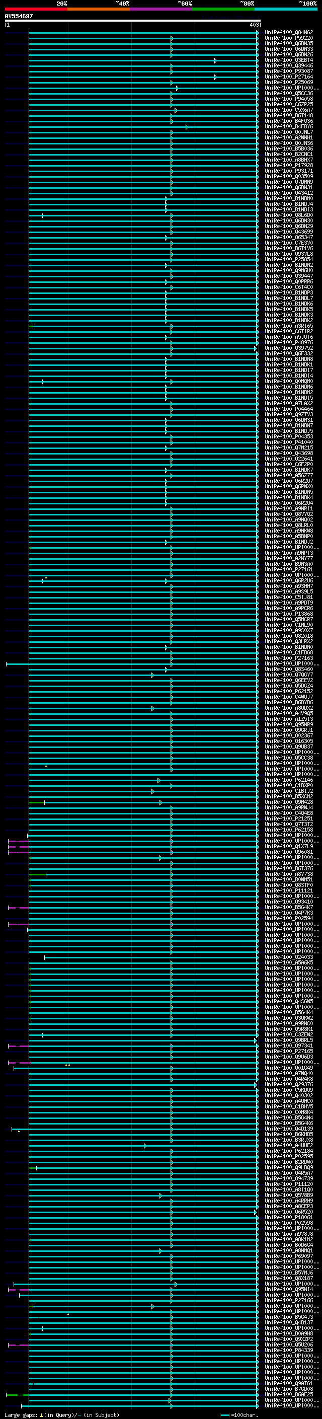Select hit label UniRef100_P18061
Screen dimensions: 322x1419
coord(289,1217)
